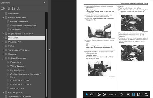
Task: Expand Transmission / Transaxle bookmark
Action: click(3, 50)
